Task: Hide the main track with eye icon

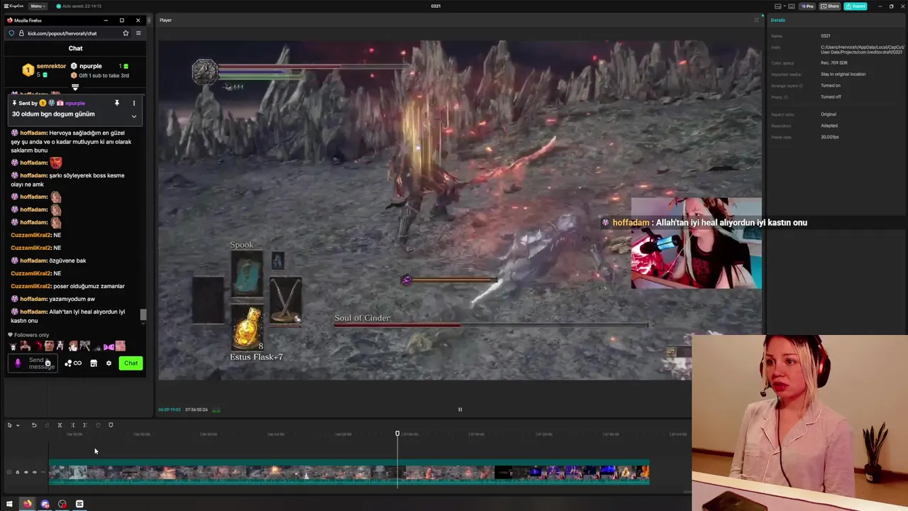Action: pyautogui.click(x=26, y=472)
